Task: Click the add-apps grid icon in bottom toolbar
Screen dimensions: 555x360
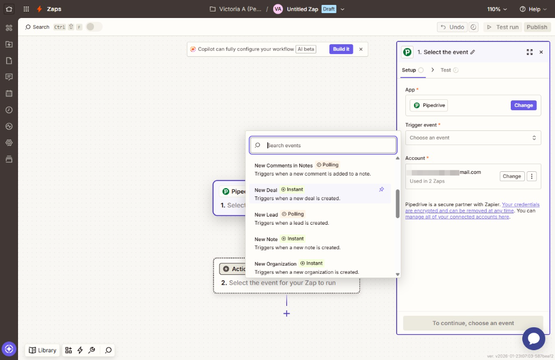Action: click(x=69, y=350)
